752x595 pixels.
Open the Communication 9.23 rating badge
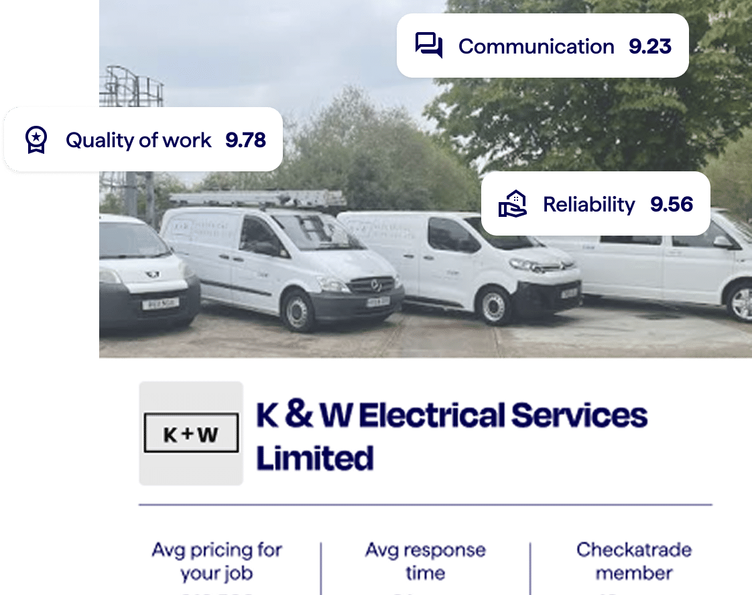(x=542, y=46)
